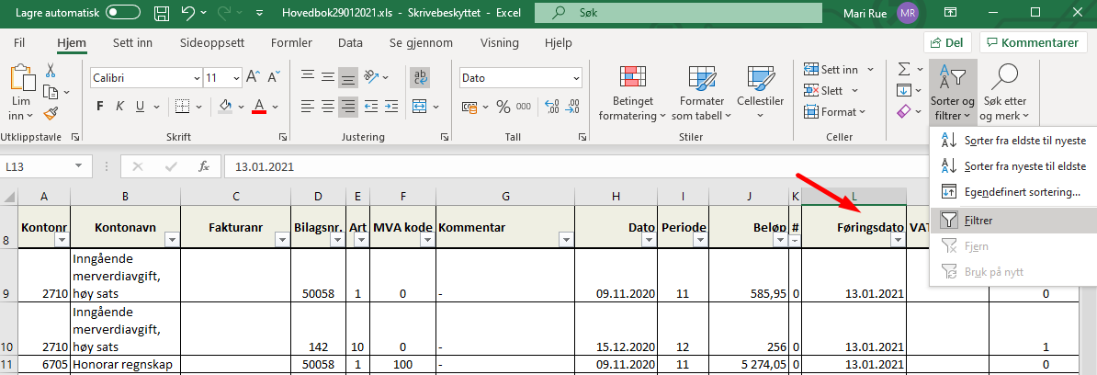Click the red font color swatch
Image resolution: width=1097 pixels, height=375 pixels.
(259, 107)
